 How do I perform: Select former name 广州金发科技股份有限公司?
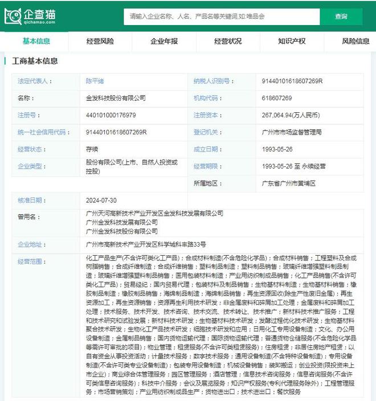pyautogui.click(x=122, y=231)
